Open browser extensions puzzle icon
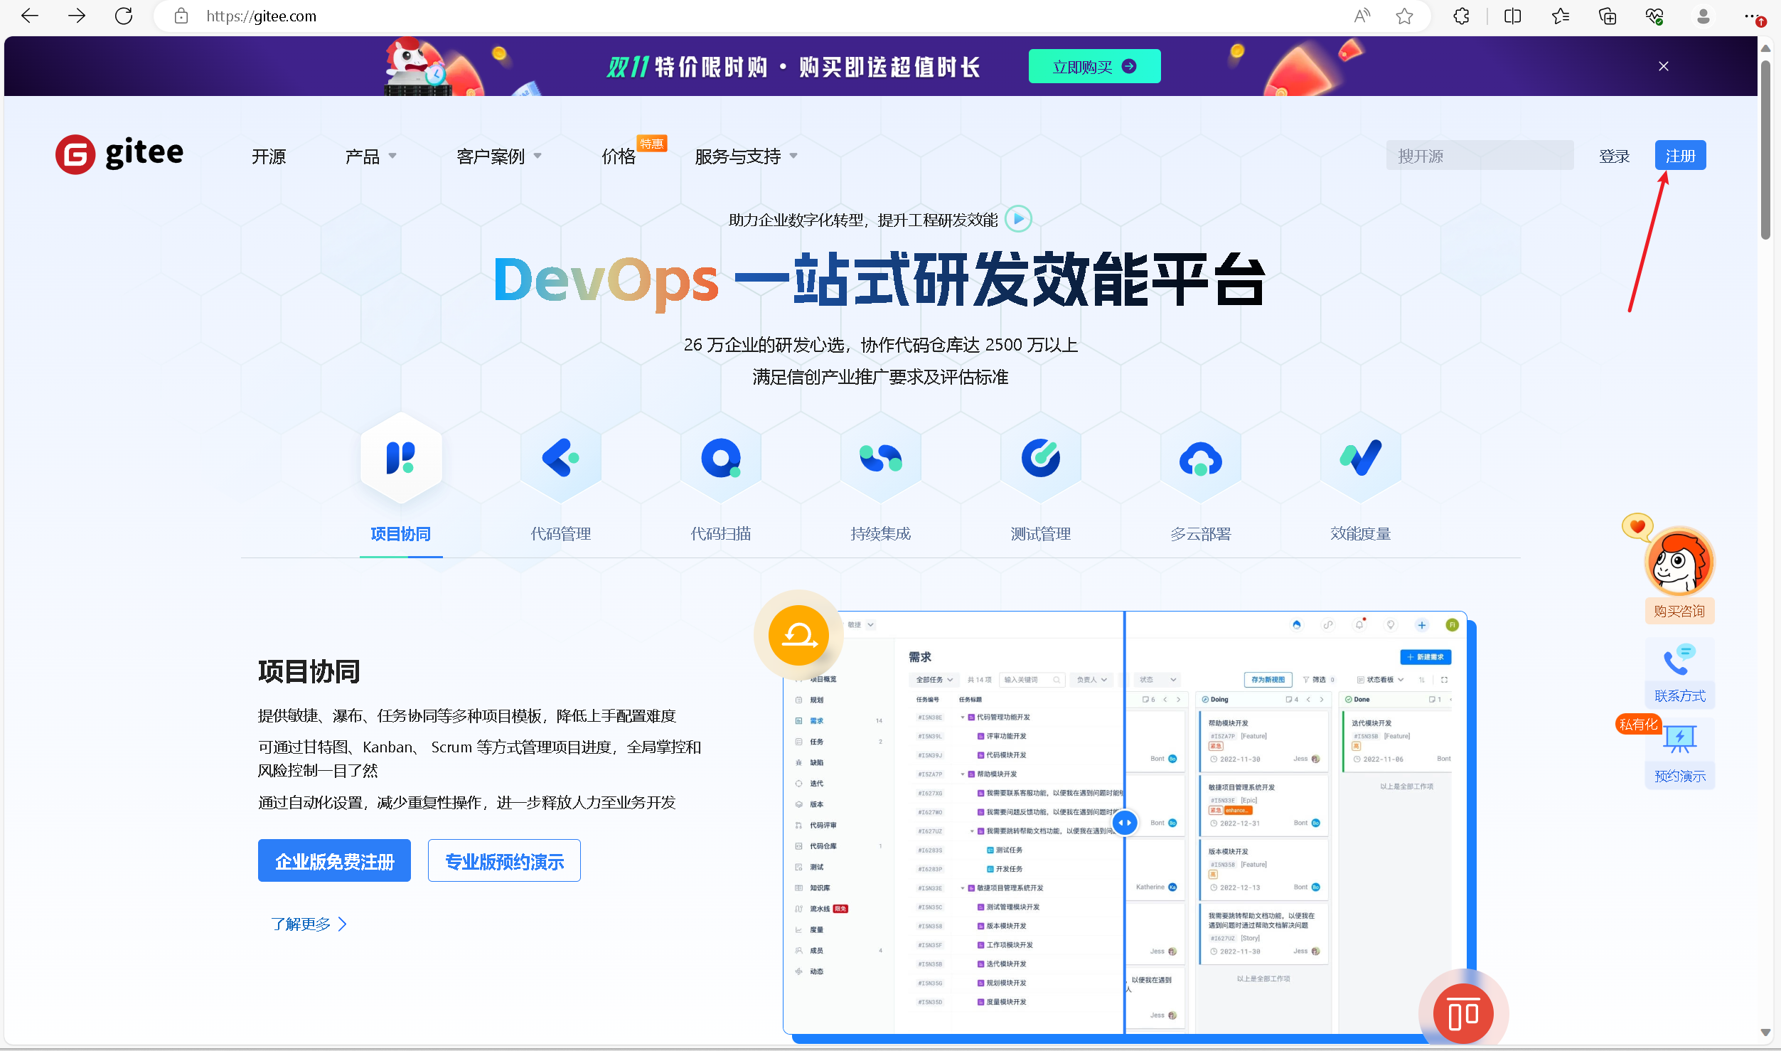 click(x=1461, y=16)
